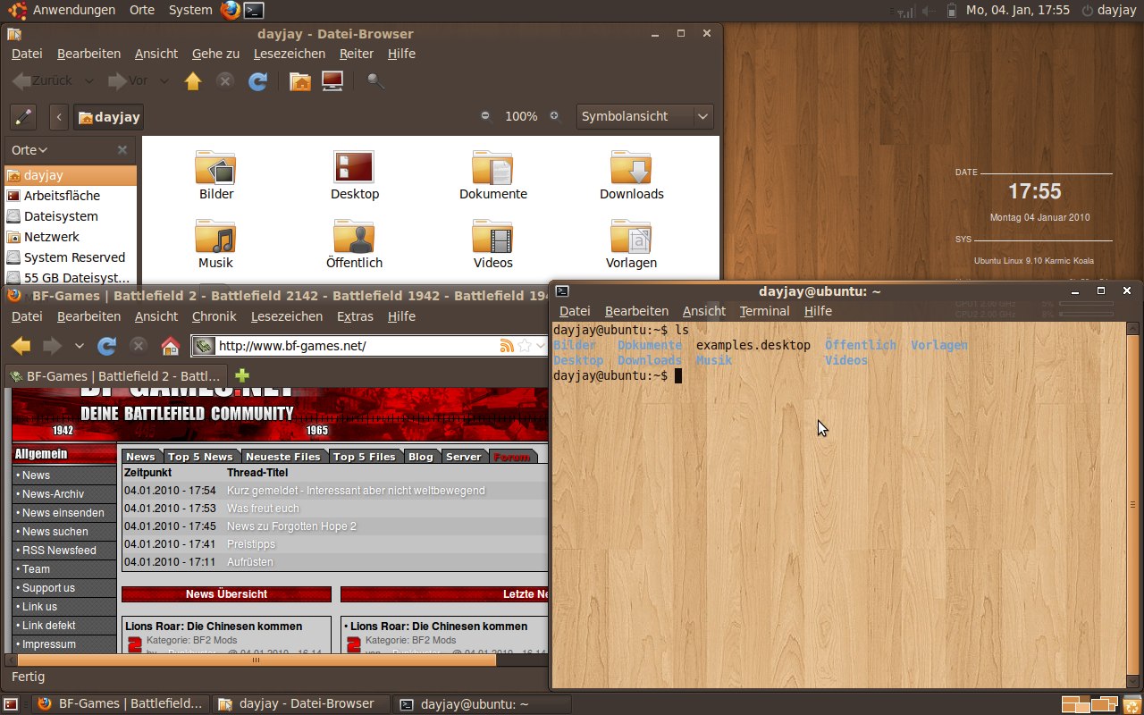Open Chronik menu in Firefox
Viewport: 1144px width, 715px height.
pos(214,316)
